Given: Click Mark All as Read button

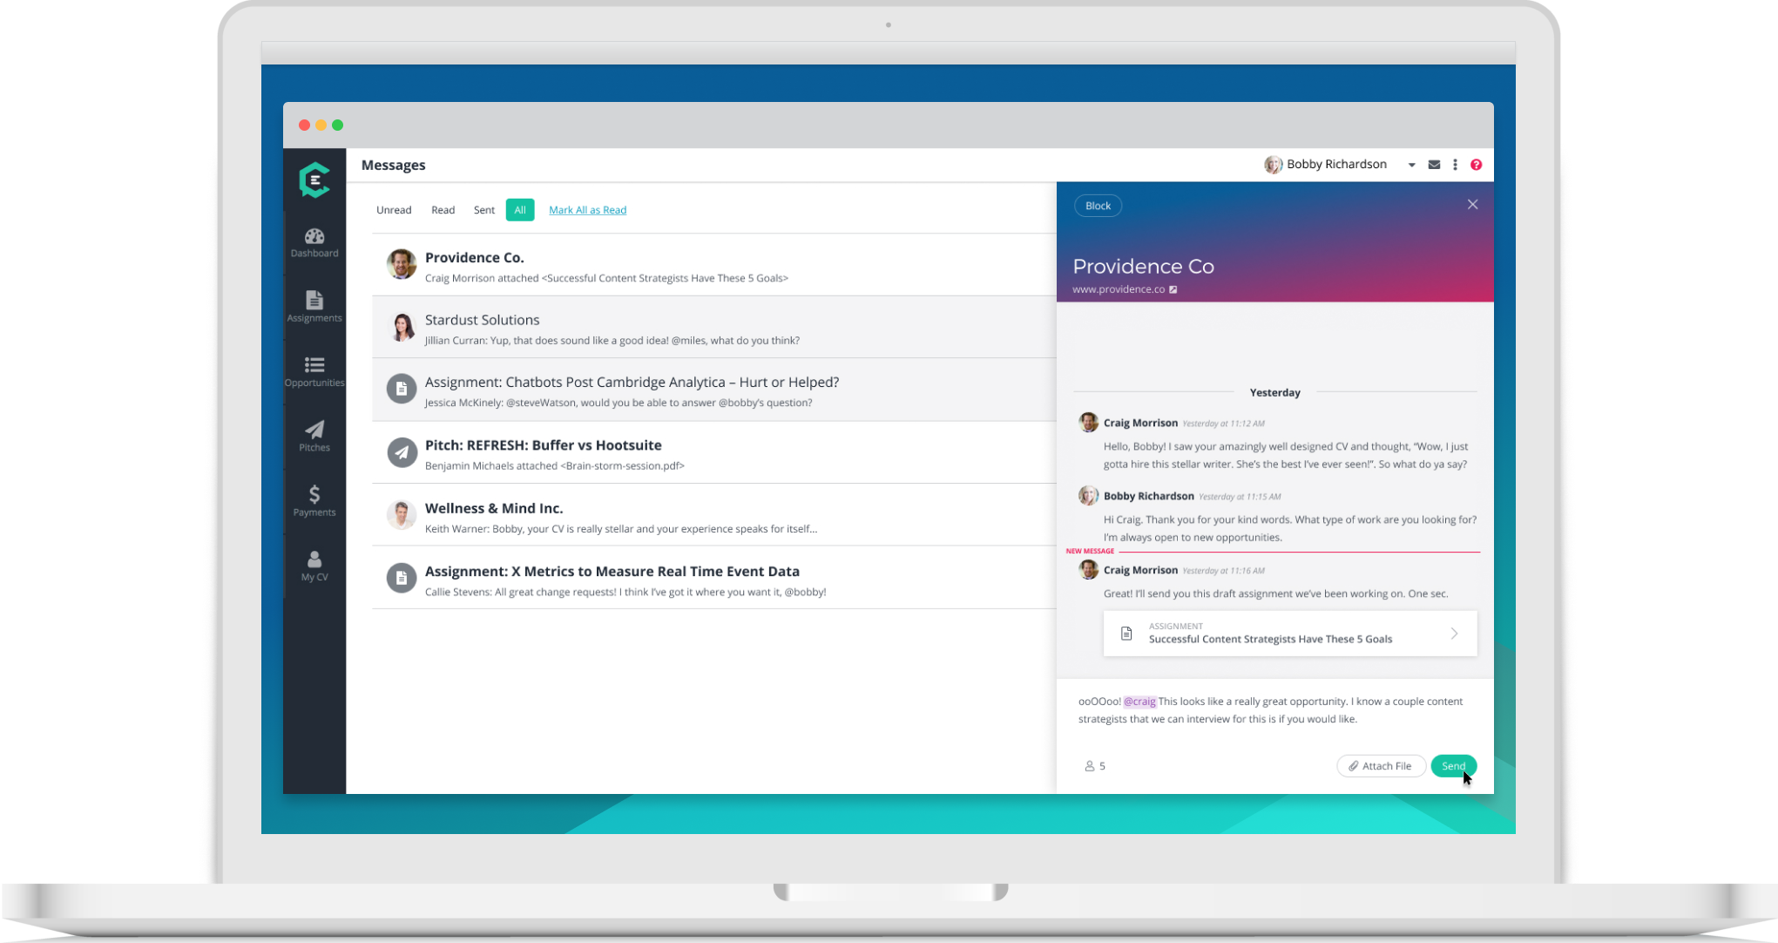Looking at the screenshot, I should [x=587, y=209].
